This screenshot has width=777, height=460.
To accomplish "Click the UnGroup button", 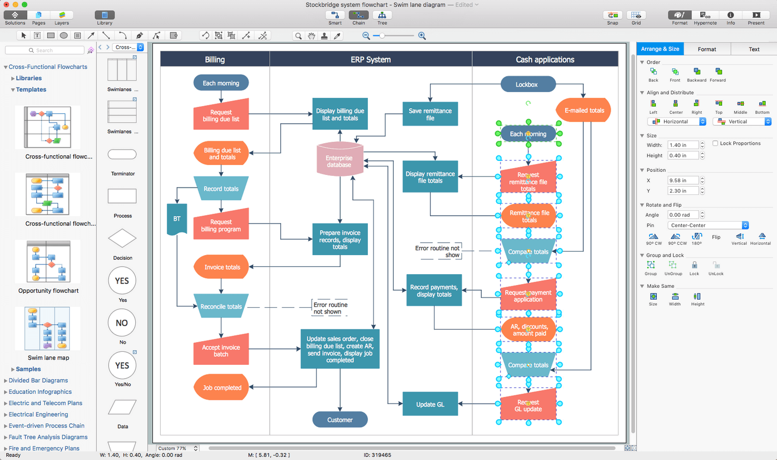I will tap(673, 266).
